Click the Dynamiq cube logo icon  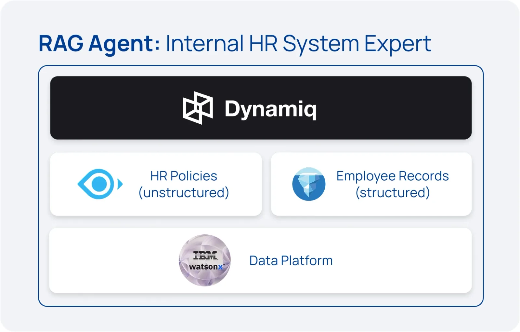coord(198,108)
